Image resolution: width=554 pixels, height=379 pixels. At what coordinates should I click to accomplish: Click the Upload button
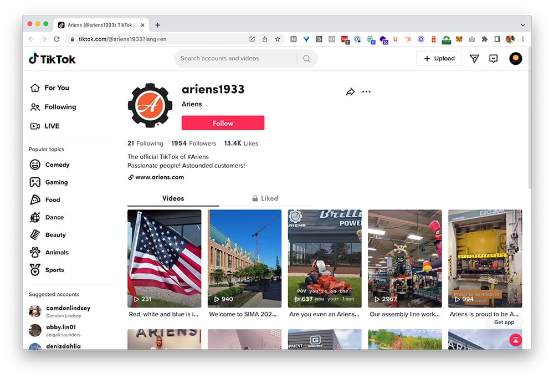(x=439, y=59)
